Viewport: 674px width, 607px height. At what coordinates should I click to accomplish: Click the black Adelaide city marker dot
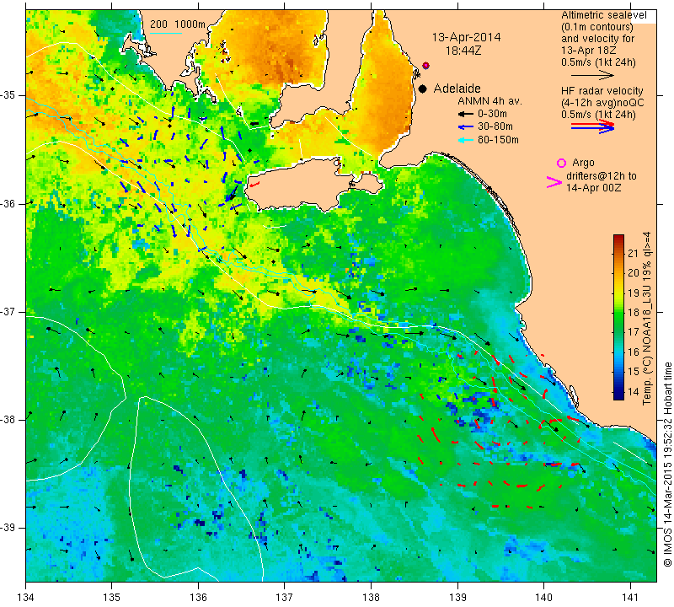[x=423, y=89]
